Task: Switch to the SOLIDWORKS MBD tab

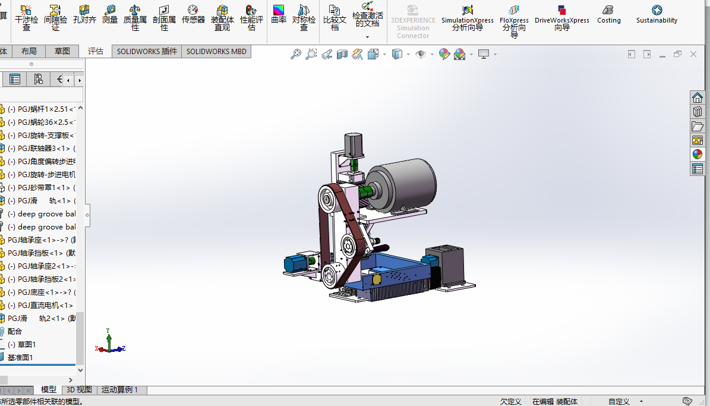Action: pos(216,52)
